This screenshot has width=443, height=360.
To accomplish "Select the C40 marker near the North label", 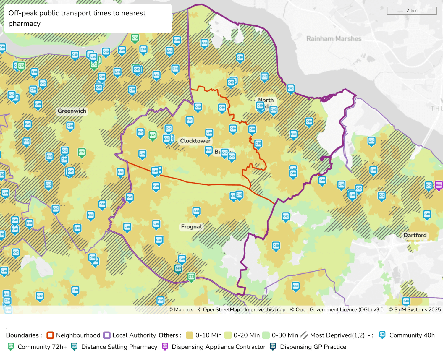I will pos(260,106).
